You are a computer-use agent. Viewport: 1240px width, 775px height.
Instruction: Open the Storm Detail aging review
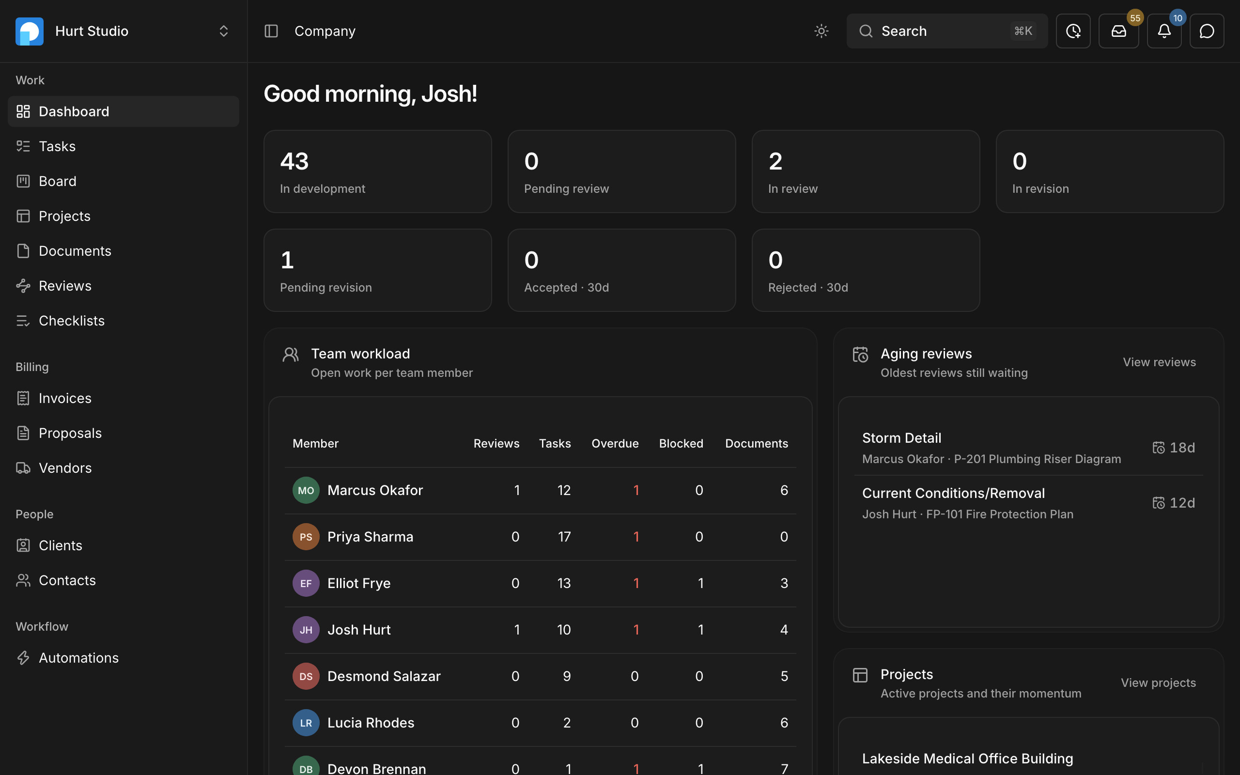click(1028, 448)
